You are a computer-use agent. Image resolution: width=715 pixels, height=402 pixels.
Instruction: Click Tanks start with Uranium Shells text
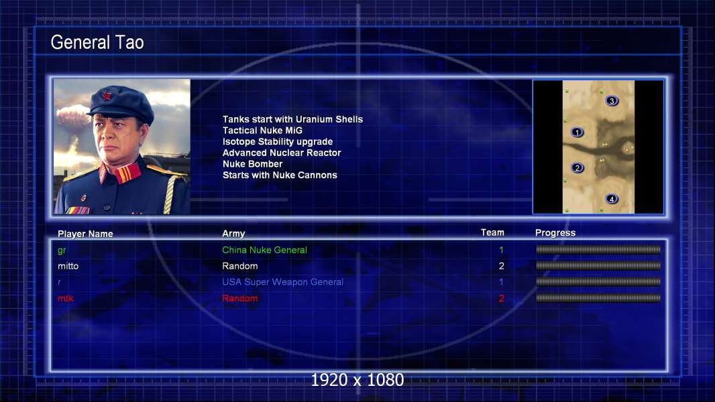coord(292,119)
